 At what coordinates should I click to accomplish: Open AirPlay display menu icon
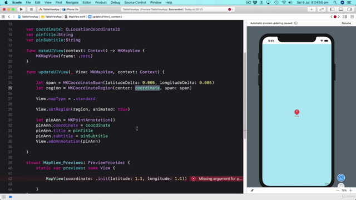pyautogui.click(x=268, y=2)
